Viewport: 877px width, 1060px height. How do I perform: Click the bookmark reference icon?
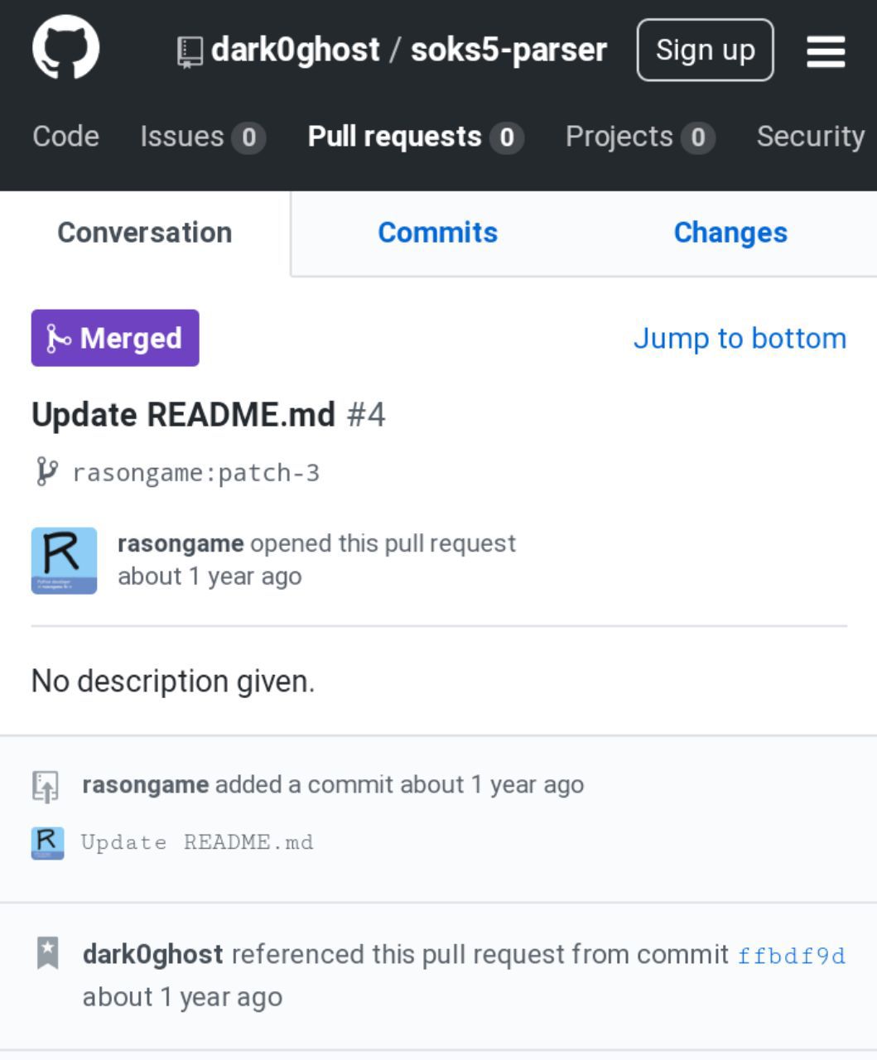click(x=48, y=953)
